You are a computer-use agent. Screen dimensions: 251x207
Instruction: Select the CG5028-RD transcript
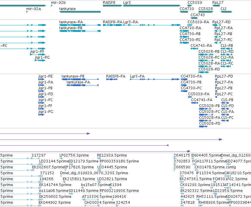(x=204, y=72)
